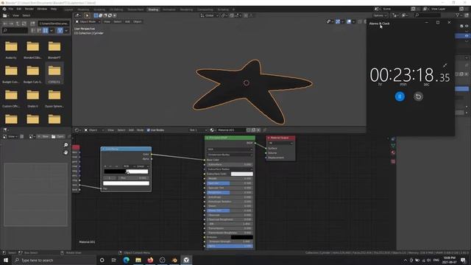Open the ColorRamp interpolation Linear dropdown

(x=143, y=166)
